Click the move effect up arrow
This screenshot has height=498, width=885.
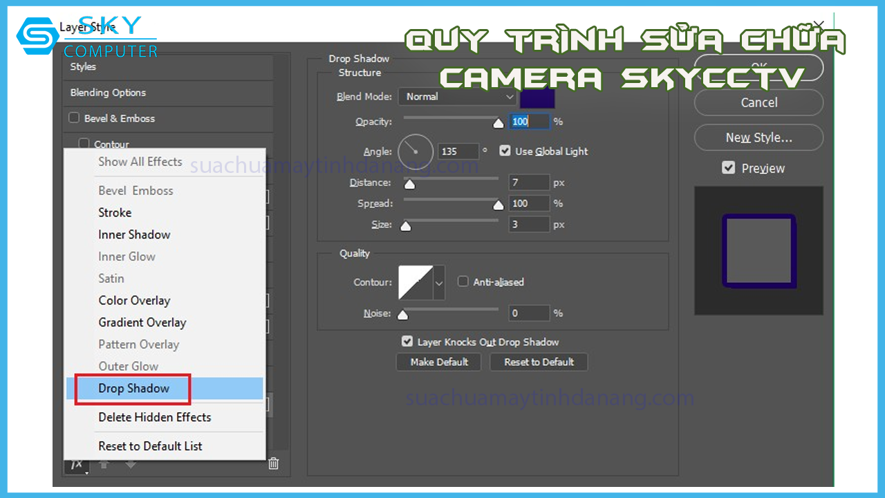pos(105,465)
